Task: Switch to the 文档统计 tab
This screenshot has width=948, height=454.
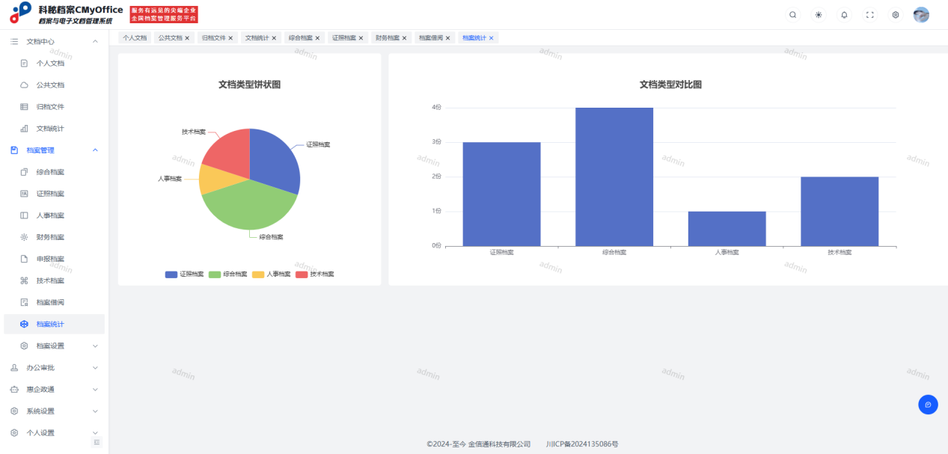Action: [x=257, y=37]
